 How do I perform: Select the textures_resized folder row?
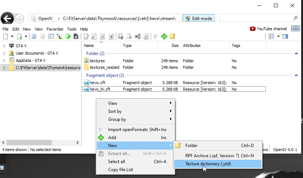[x=174, y=67]
